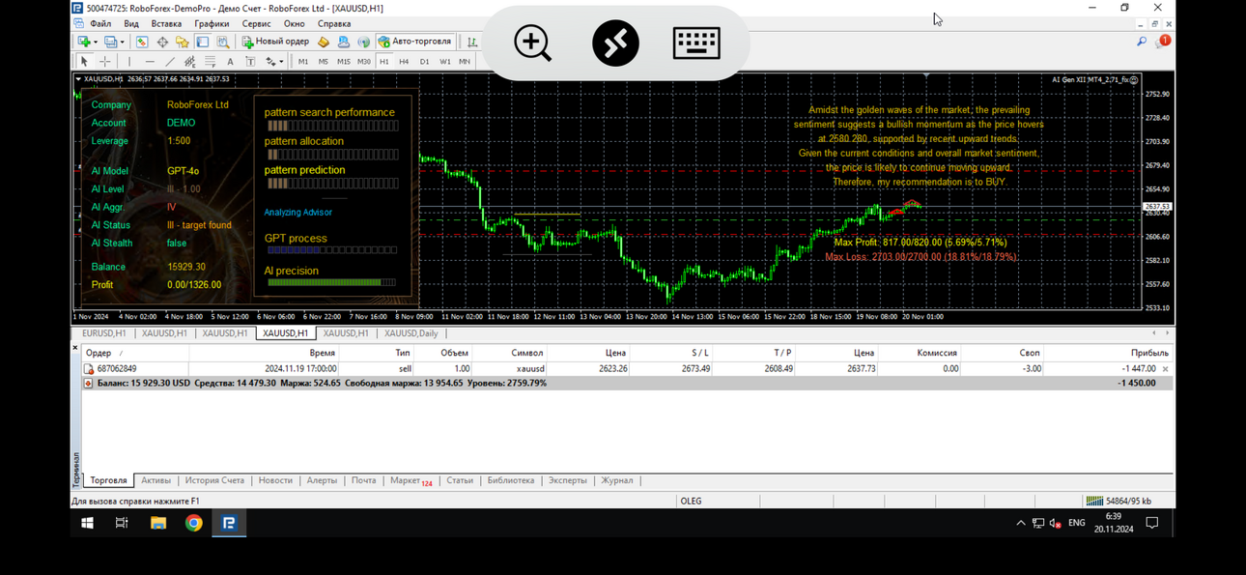Image resolution: width=1246 pixels, height=575 pixels.
Task: Select the Fibonacci retracement tool
Action: [x=210, y=61]
